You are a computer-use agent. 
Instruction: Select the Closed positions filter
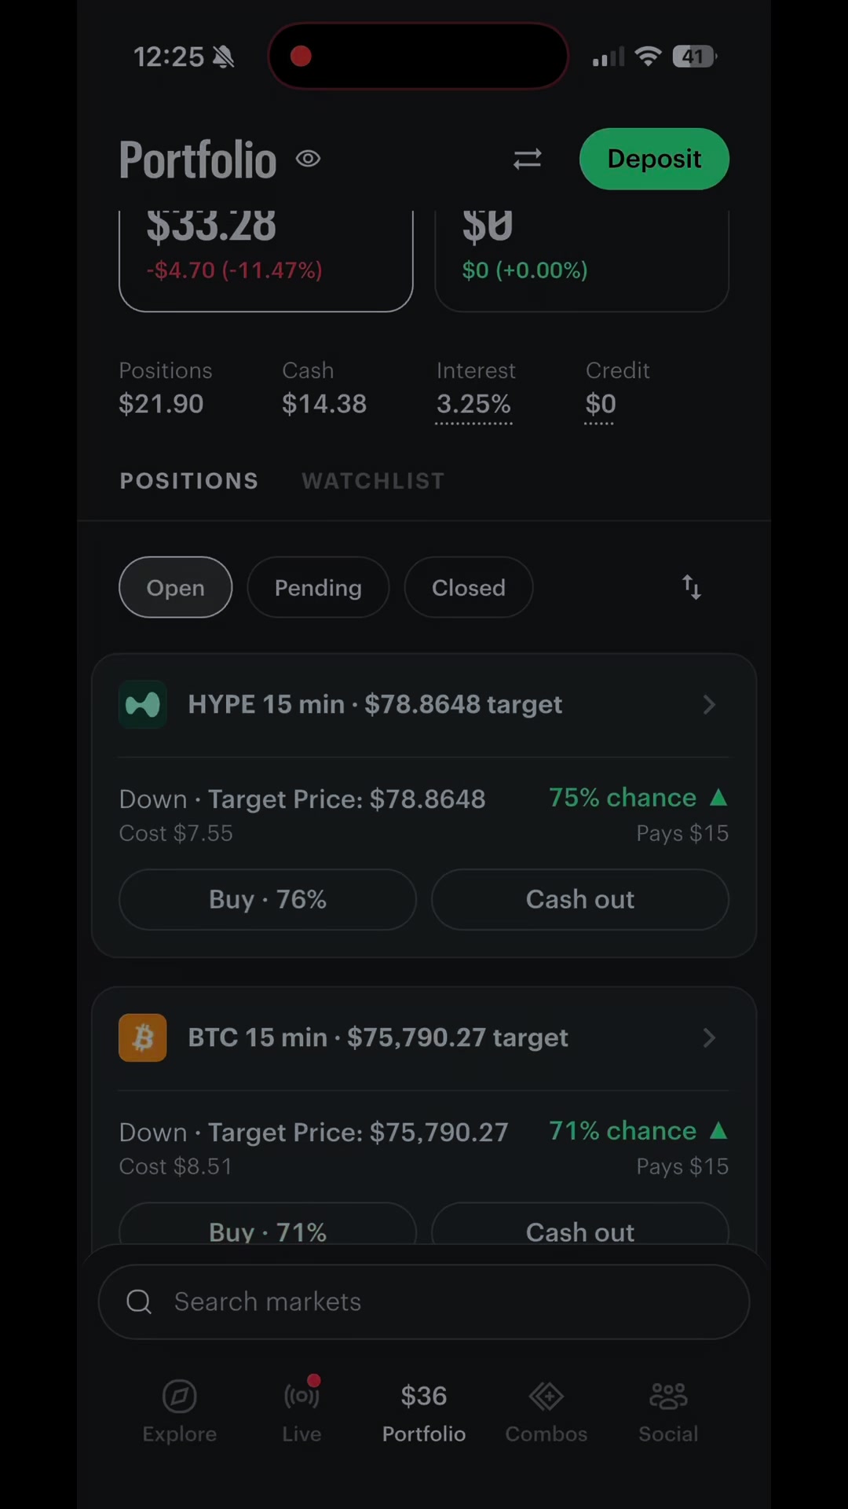[469, 587]
